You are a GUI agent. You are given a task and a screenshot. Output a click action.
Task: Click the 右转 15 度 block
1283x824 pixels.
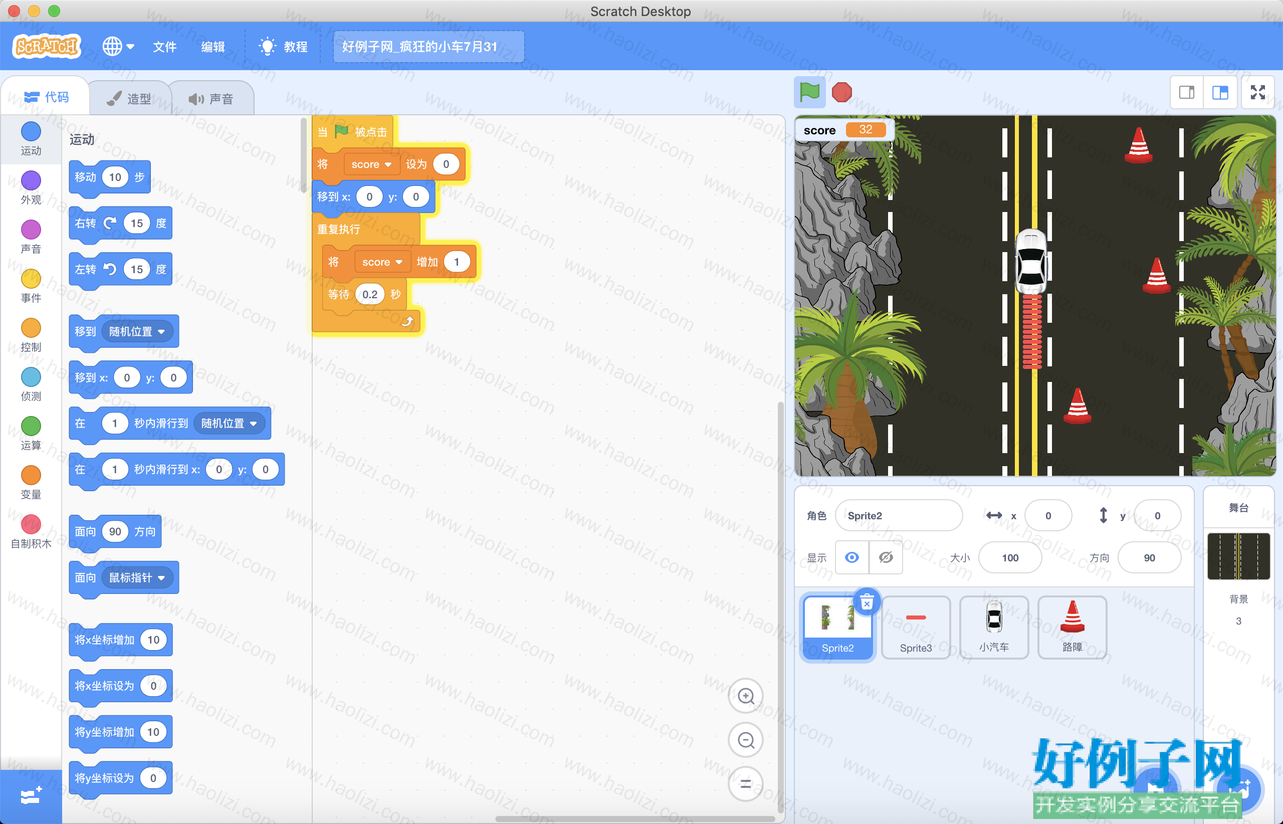coord(120,223)
